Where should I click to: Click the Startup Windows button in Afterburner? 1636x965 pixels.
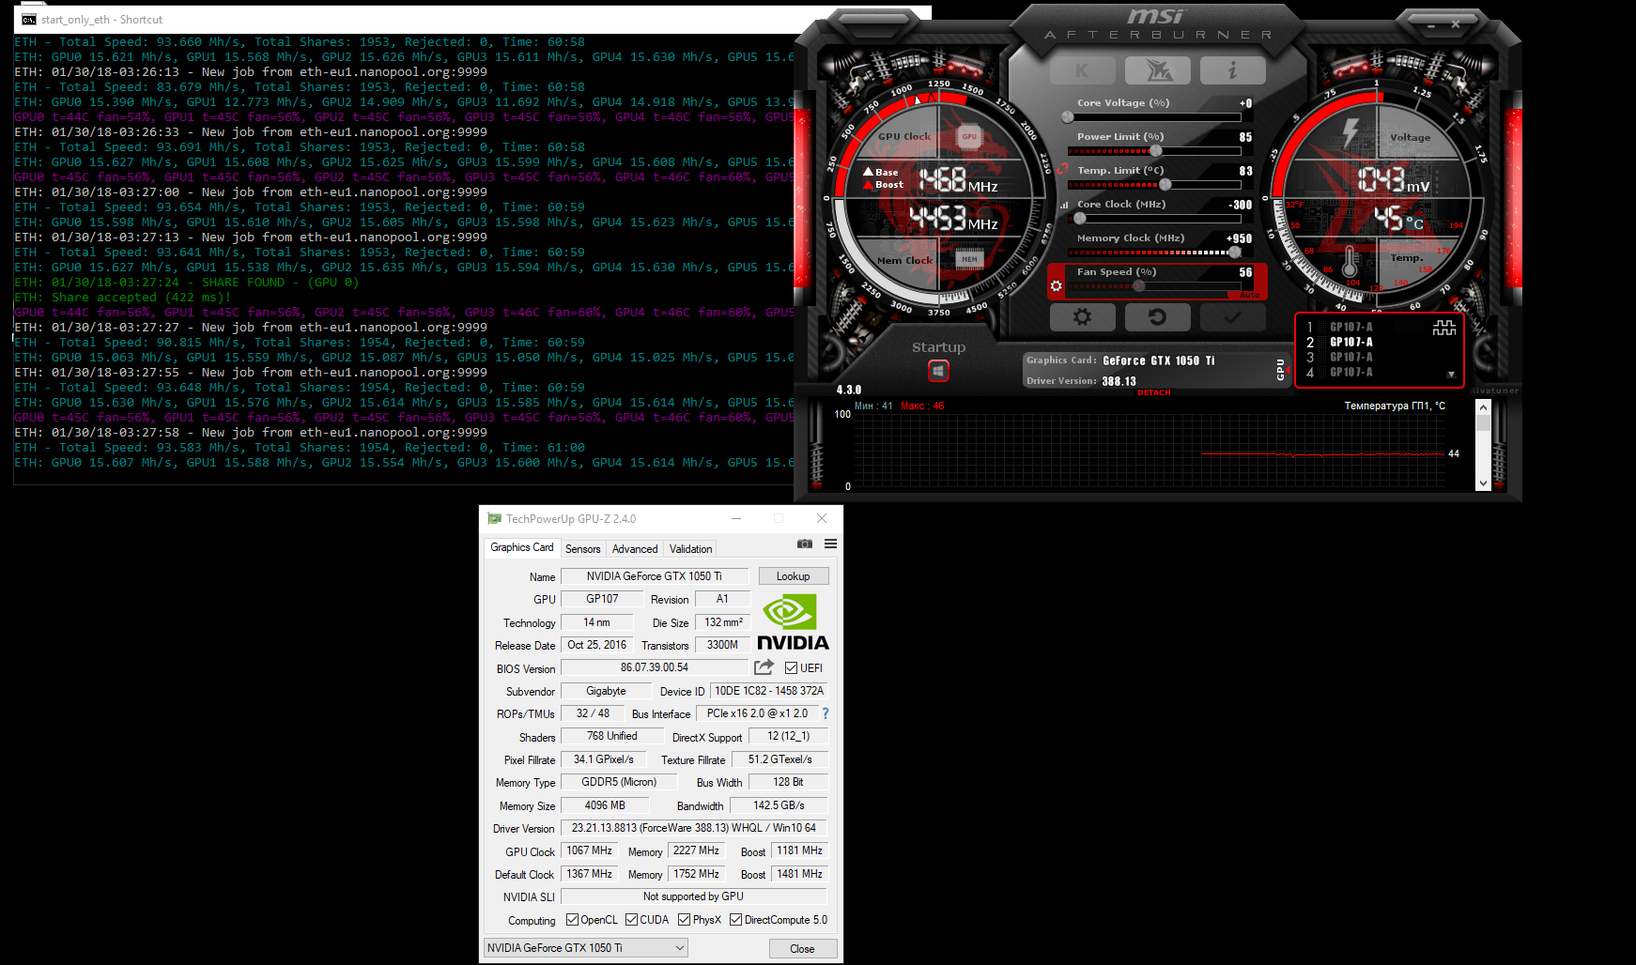click(938, 370)
